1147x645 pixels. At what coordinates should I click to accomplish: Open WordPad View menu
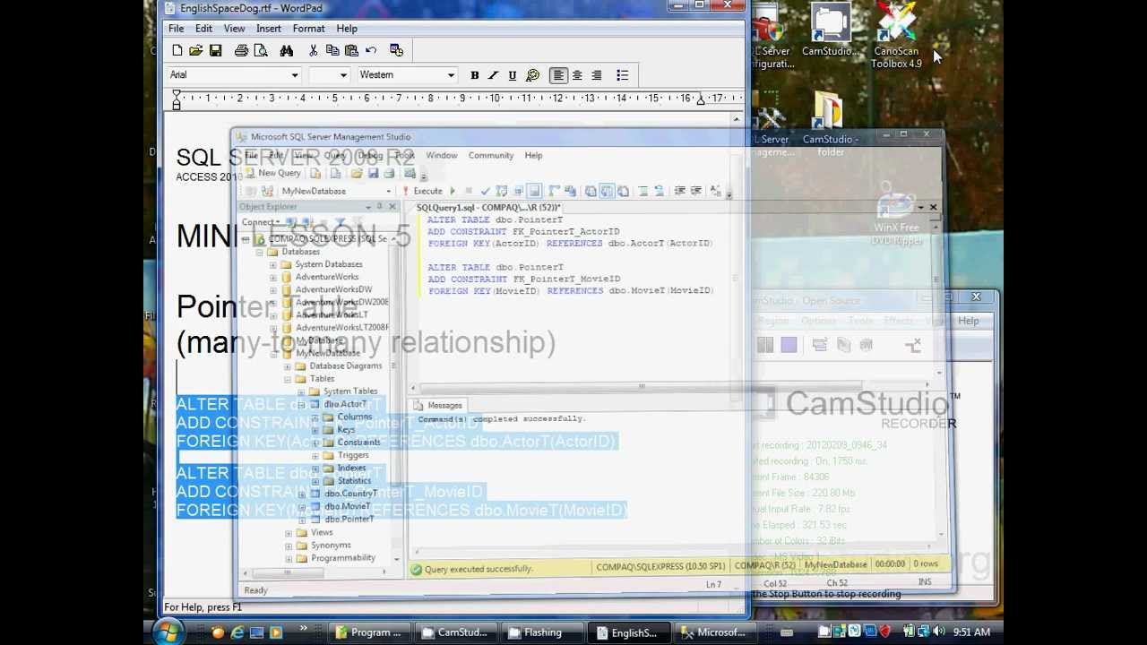coord(234,29)
